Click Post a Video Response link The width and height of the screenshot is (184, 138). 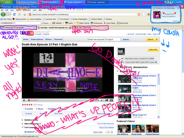[x=105, y=124]
